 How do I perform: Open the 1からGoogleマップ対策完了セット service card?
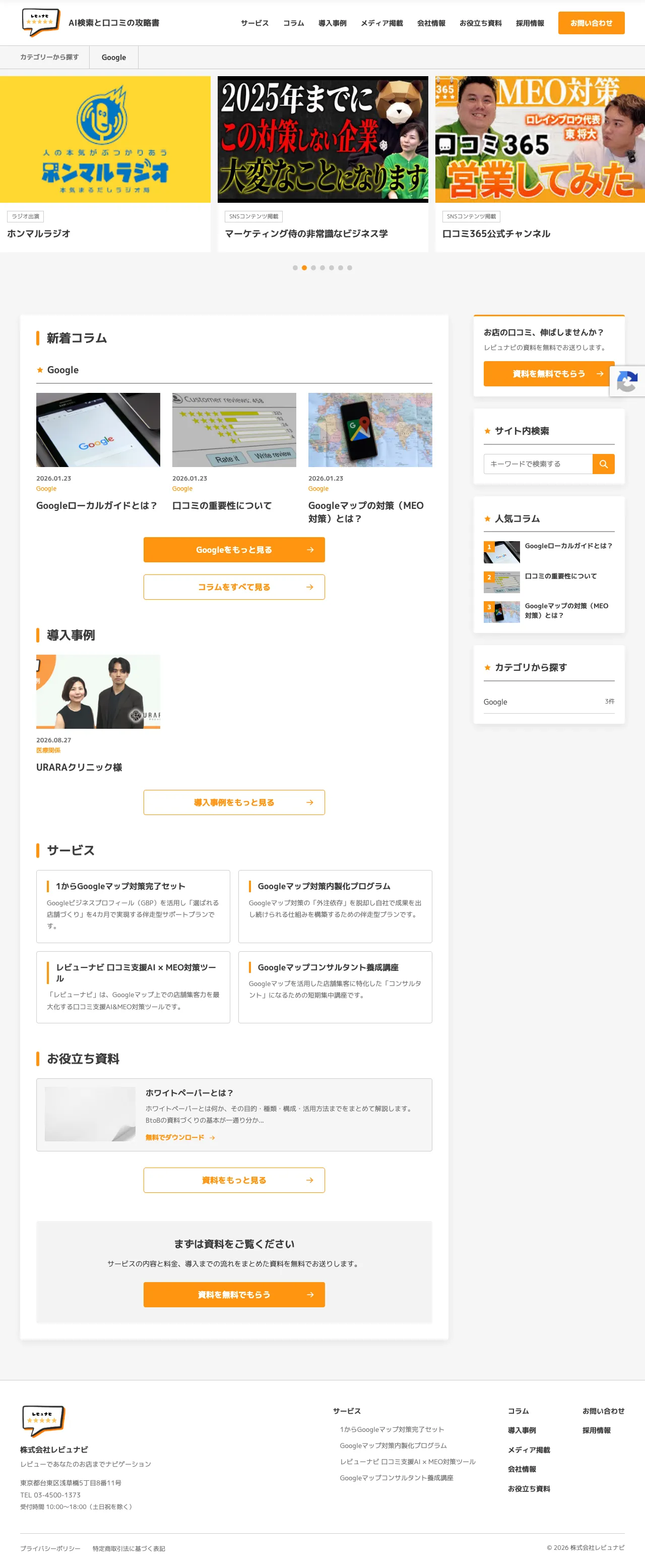[133, 906]
